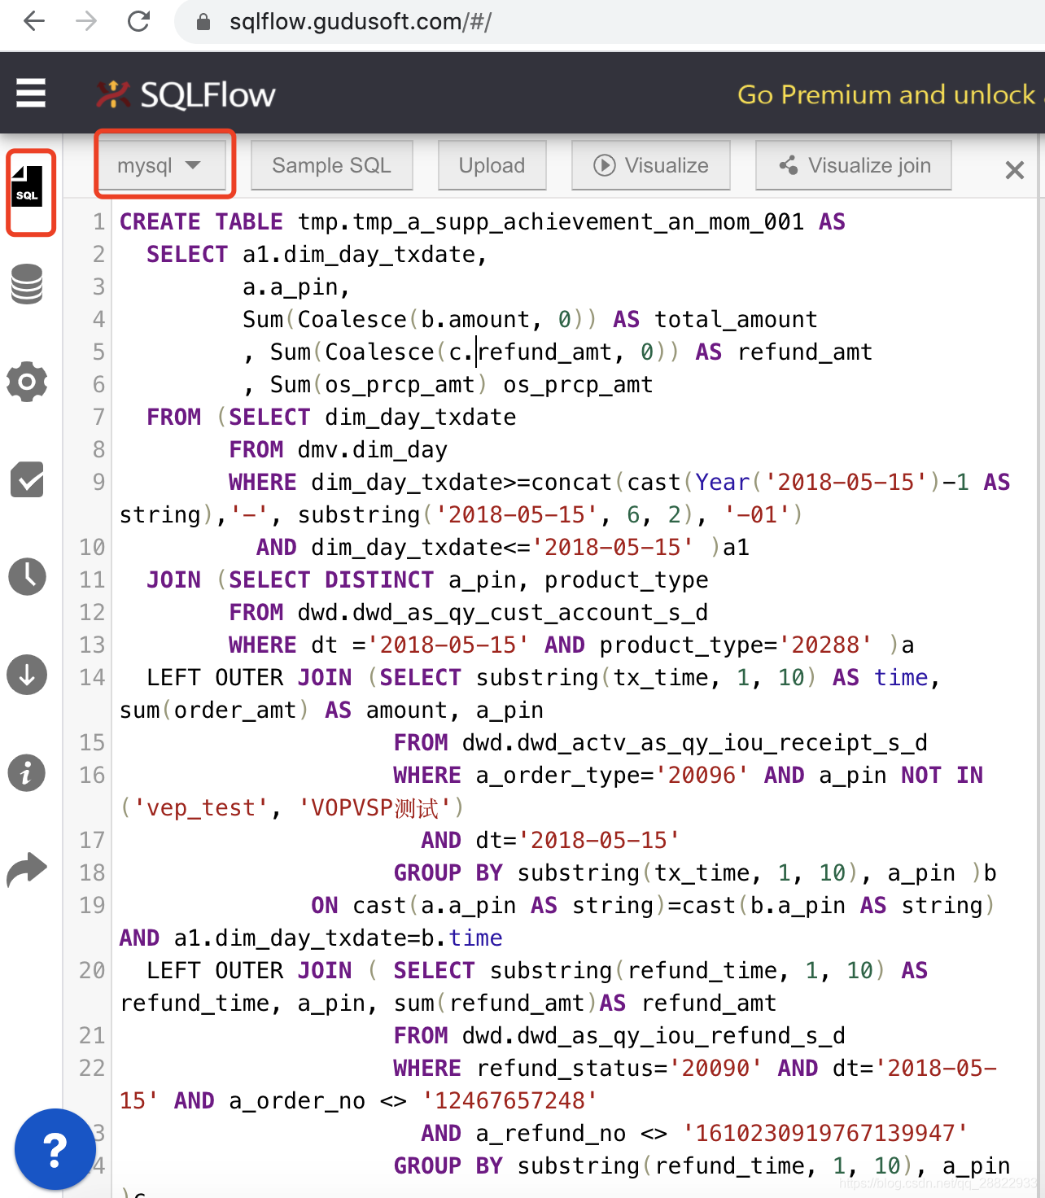Click 'dwd.dwd_as_qy_cust_account_s_d' table name

pos(503,612)
